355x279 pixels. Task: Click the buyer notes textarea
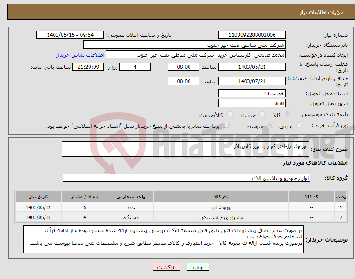(x=163, y=239)
